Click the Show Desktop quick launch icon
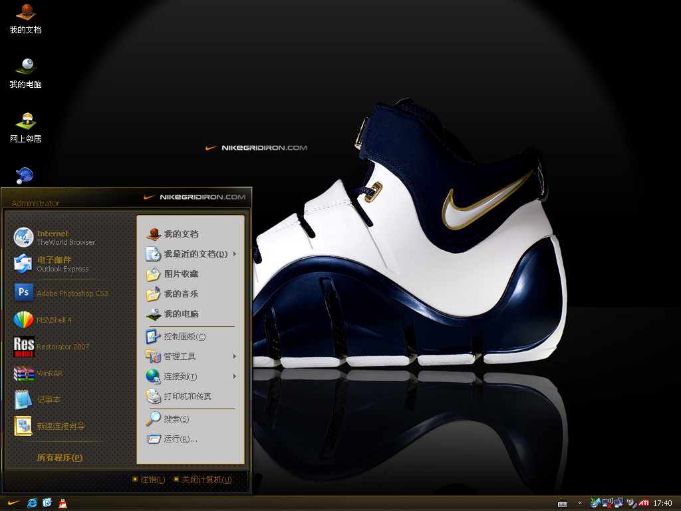The width and height of the screenshot is (681, 511). pyautogui.click(x=47, y=503)
